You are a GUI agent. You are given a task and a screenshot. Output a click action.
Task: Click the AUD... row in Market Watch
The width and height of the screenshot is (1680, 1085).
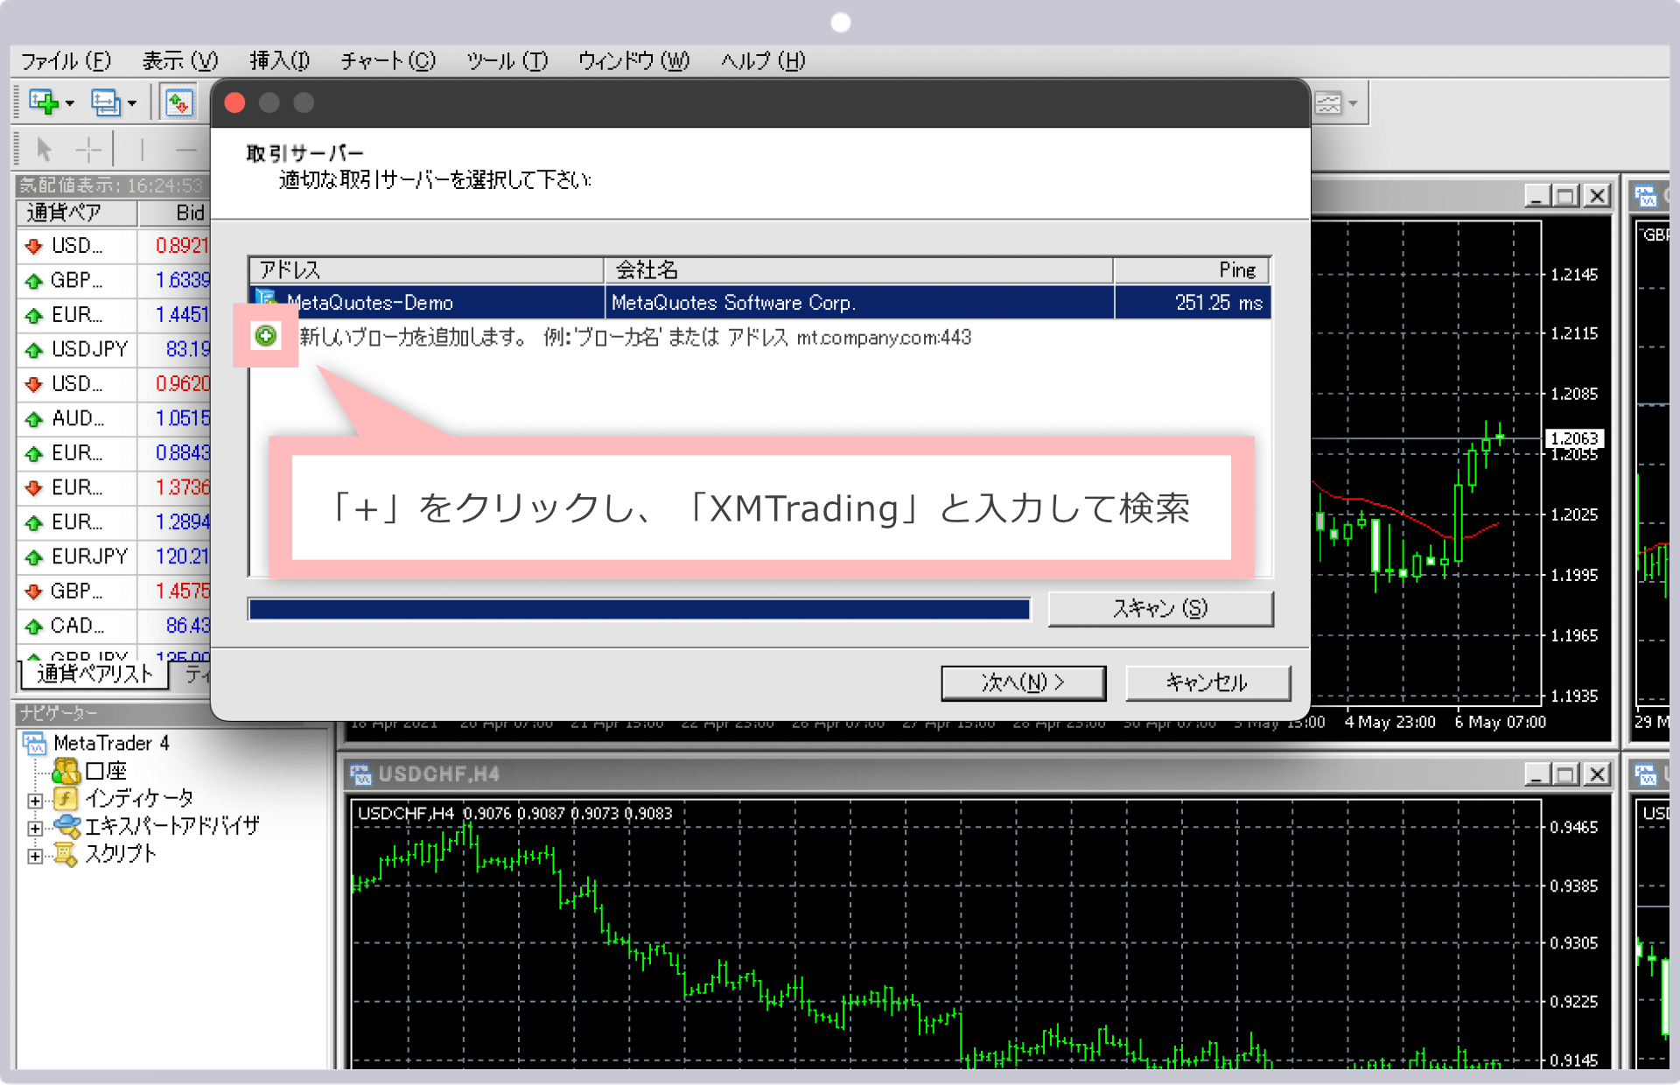[114, 418]
